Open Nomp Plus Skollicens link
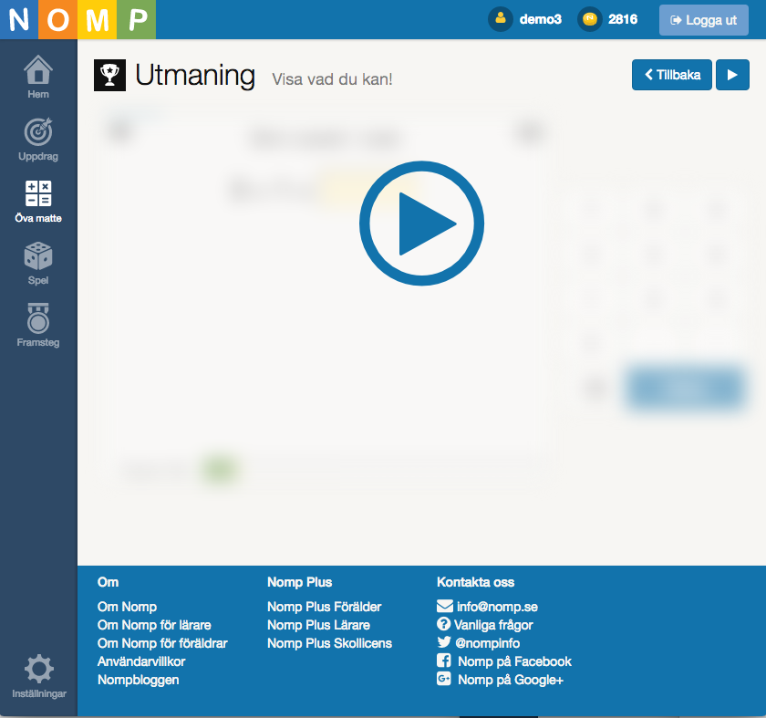The width and height of the screenshot is (766, 718). click(330, 643)
